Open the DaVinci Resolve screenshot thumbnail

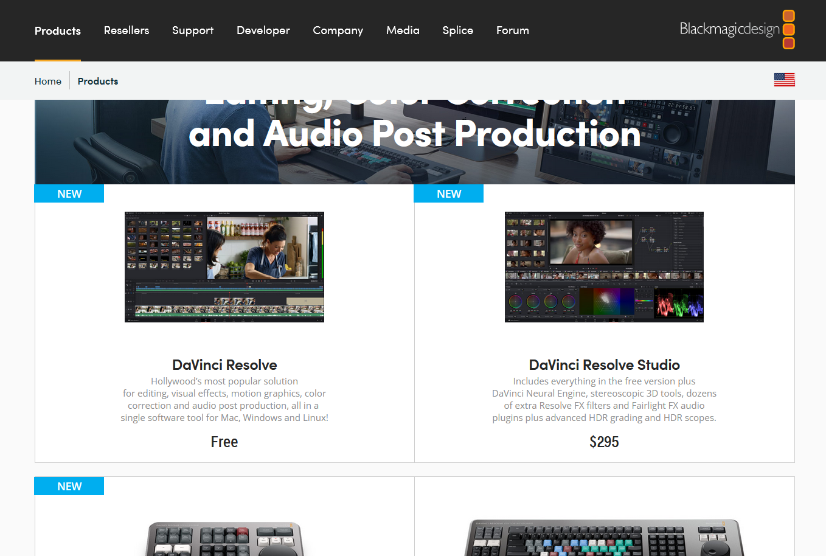[224, 267]
